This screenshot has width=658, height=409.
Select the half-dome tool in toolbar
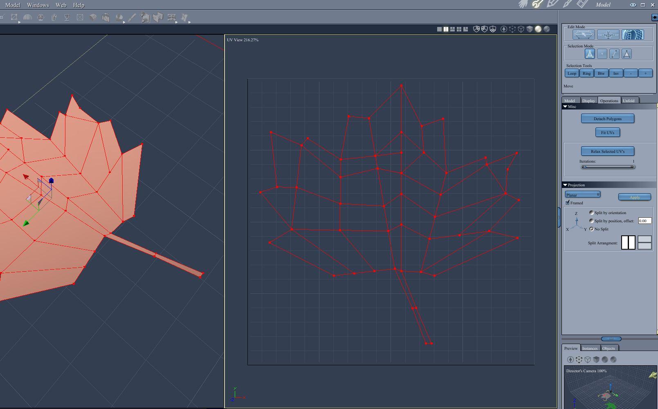point(27,18)
